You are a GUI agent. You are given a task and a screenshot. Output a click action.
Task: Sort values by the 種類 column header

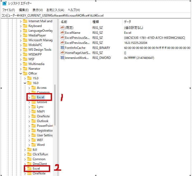coord(96,22)
